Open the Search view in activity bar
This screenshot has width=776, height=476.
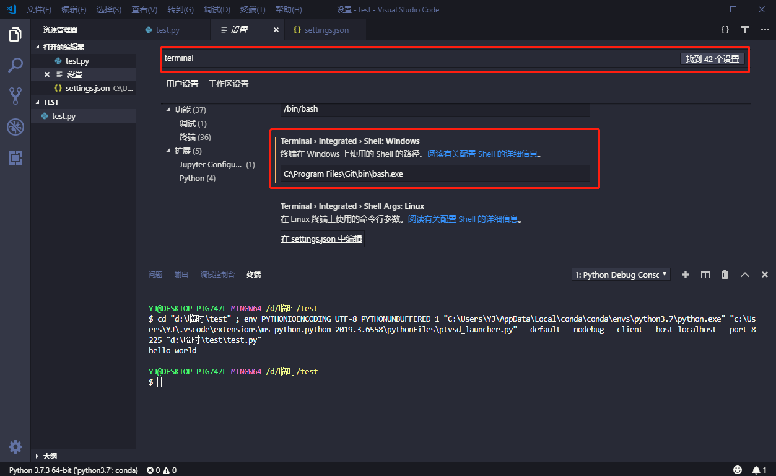click(x=15, y=64)
